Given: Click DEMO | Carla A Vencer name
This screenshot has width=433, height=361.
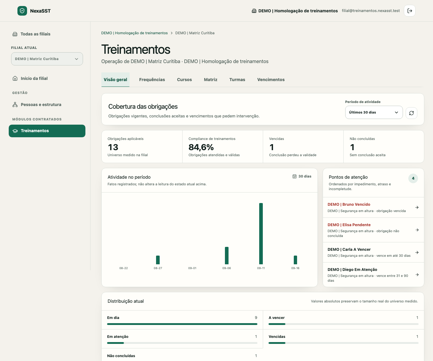Looking at the screenshot, I should click(x=349, y=250).
